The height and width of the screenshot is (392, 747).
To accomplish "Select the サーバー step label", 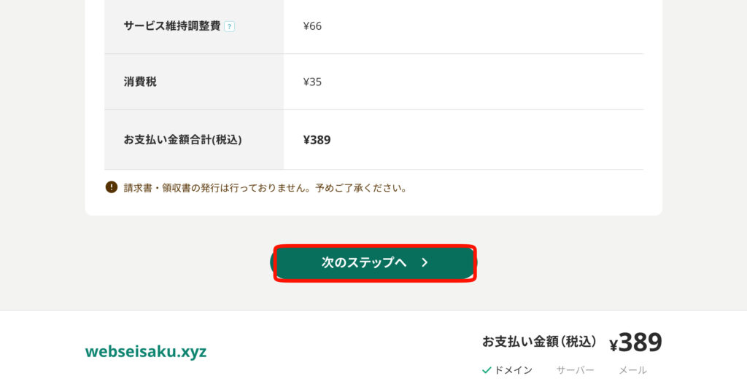I will click(575, 370).
